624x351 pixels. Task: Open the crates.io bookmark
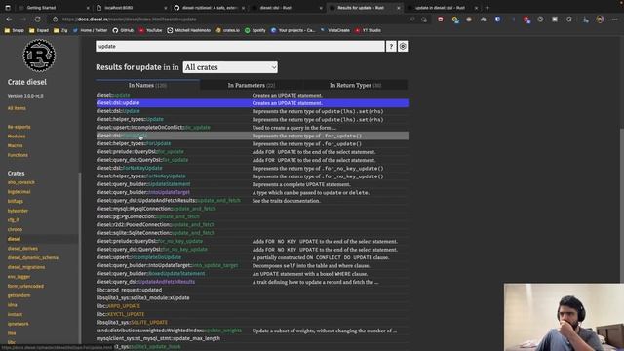tap(227, 30)
